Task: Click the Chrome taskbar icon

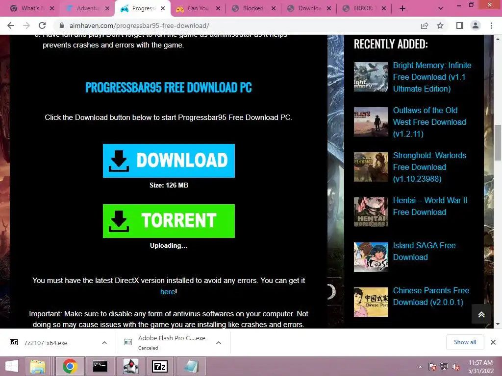Action: click(x=70, y=366)
